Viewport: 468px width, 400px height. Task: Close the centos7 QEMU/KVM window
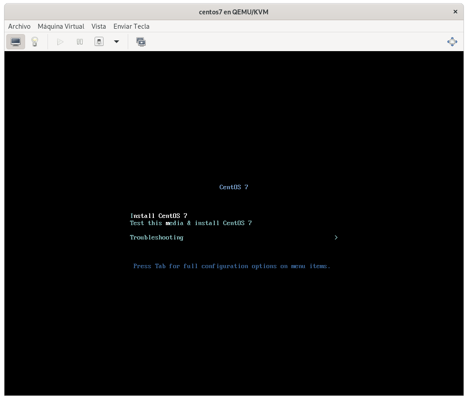click(x=455, y=12)
